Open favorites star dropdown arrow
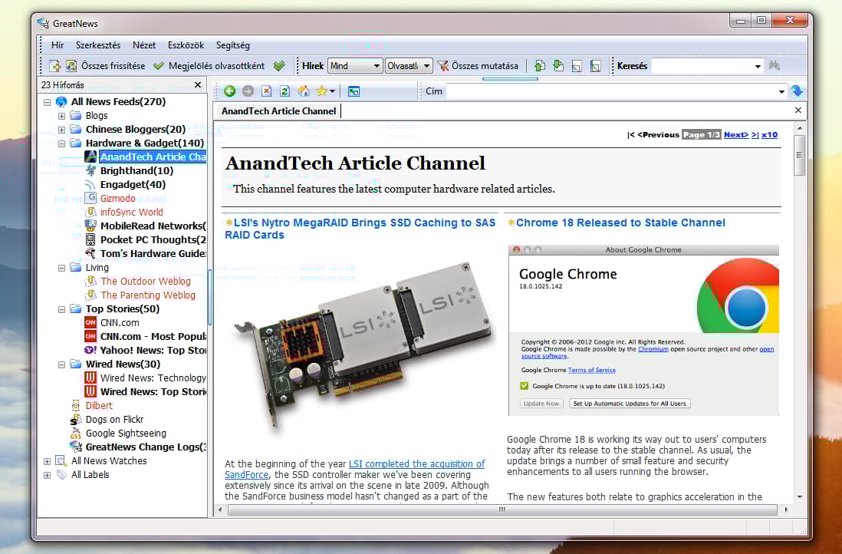 click(333, 91)
